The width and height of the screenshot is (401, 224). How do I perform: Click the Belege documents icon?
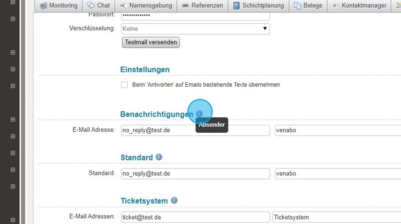point(297,6)
